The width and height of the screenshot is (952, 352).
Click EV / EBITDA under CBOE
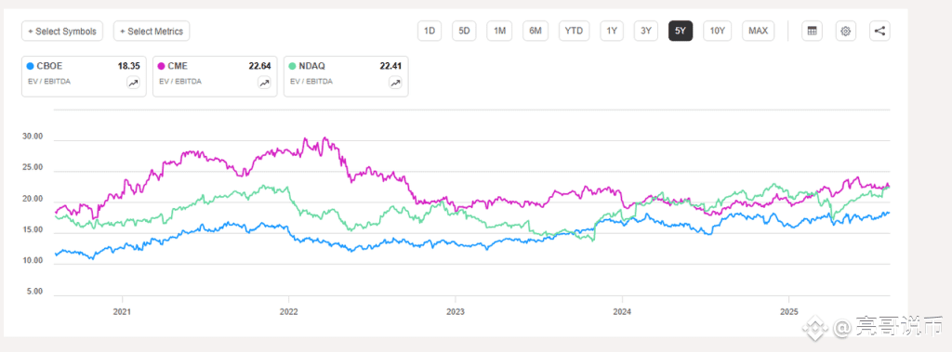pyautogui.click(x=49, y=81)
